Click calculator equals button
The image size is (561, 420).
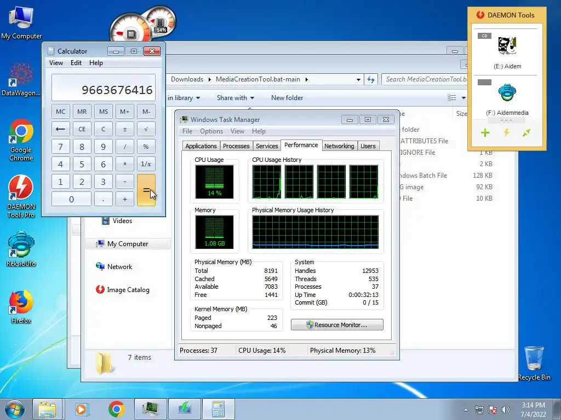(x=146, y=190)
